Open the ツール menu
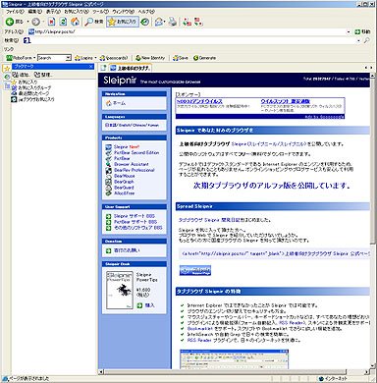This screenshot has height=383, width=377. [x=100, y=12]
